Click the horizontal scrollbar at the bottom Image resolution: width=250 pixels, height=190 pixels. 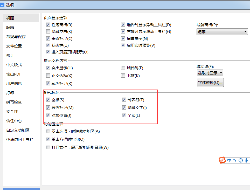tap(21, 189)
